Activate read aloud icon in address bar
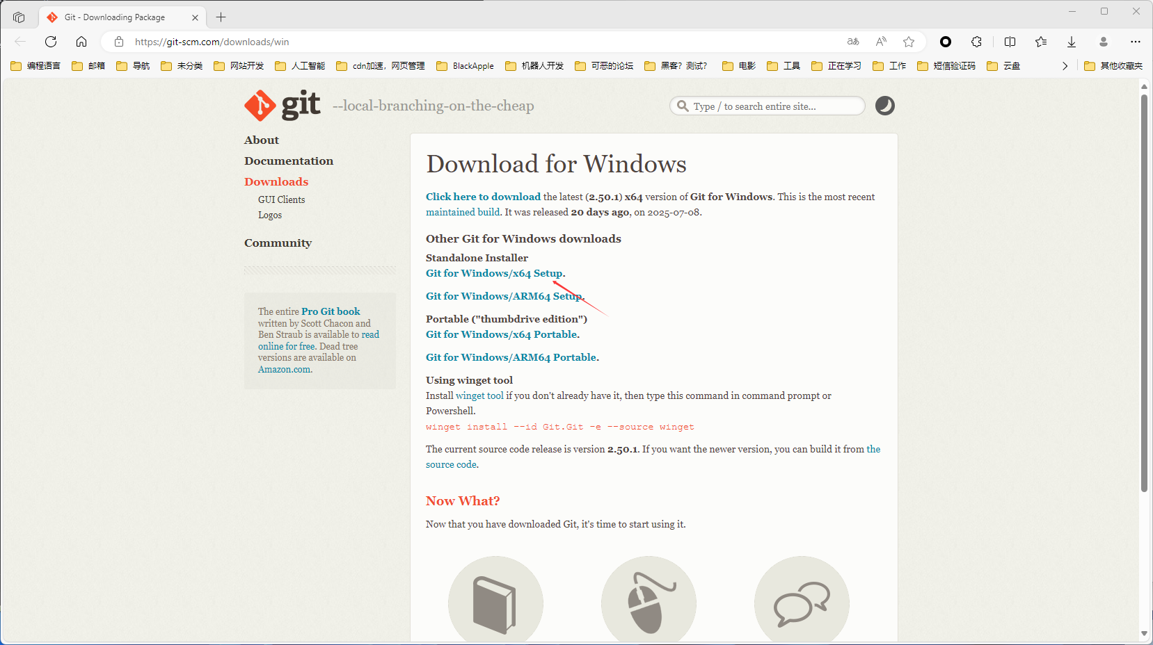 pos(881,42)
